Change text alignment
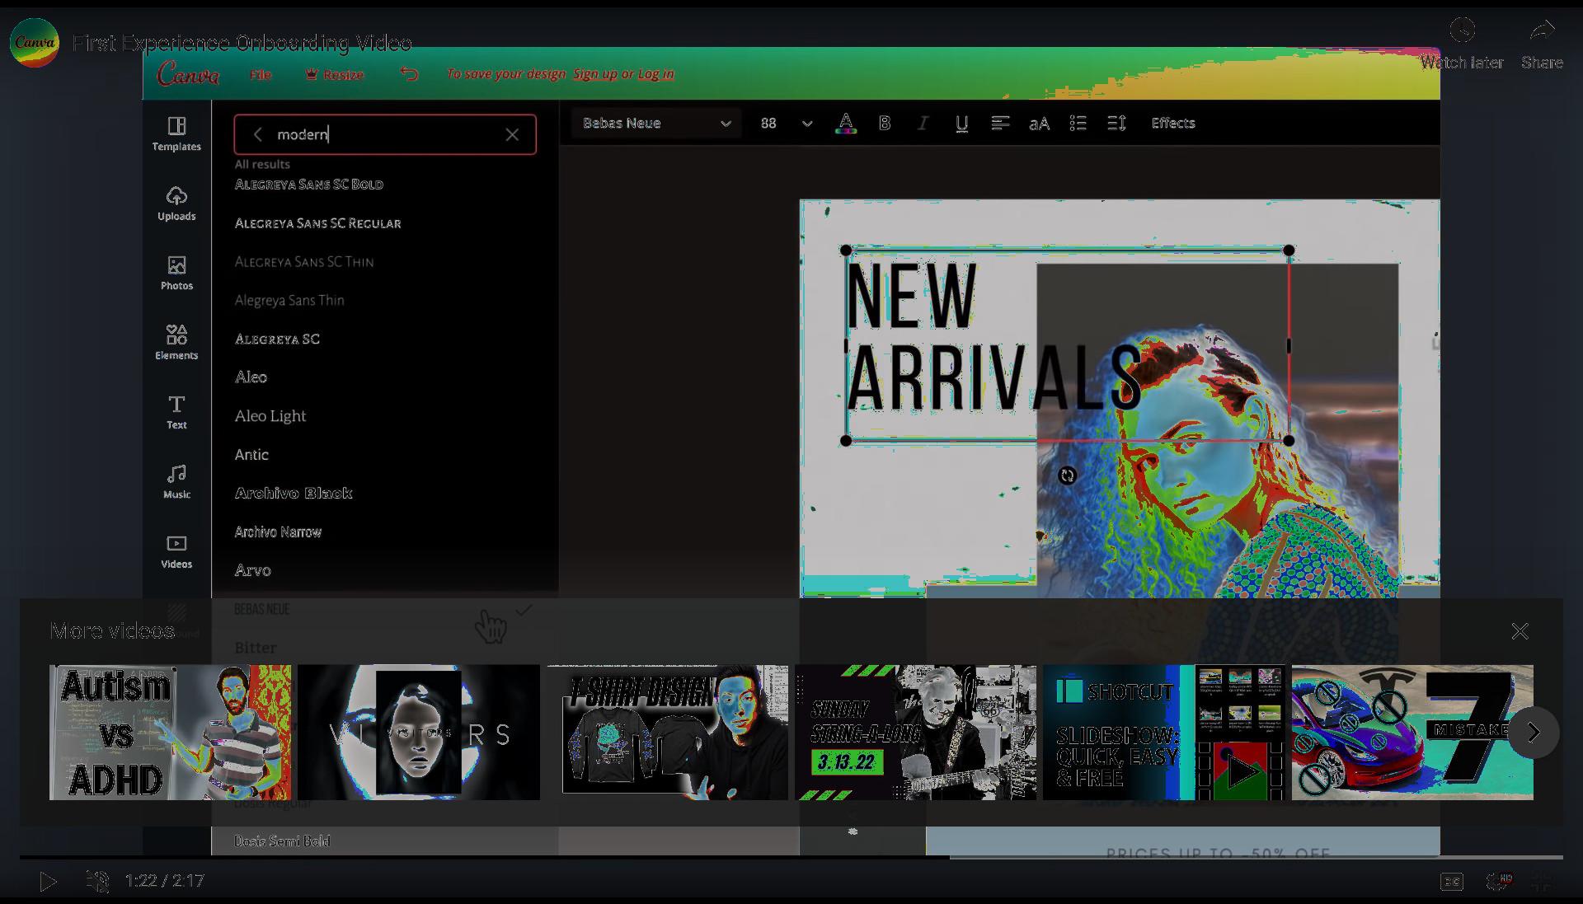The width and height of the screenshot is (1583, 904). click(1000, 123)
